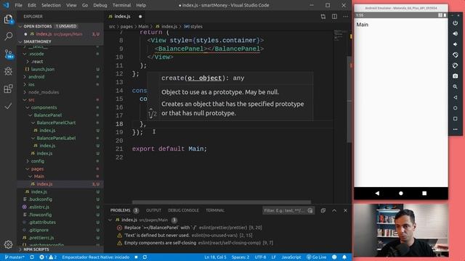
Task: Collapse the src folder
Action: click(31, 100)
